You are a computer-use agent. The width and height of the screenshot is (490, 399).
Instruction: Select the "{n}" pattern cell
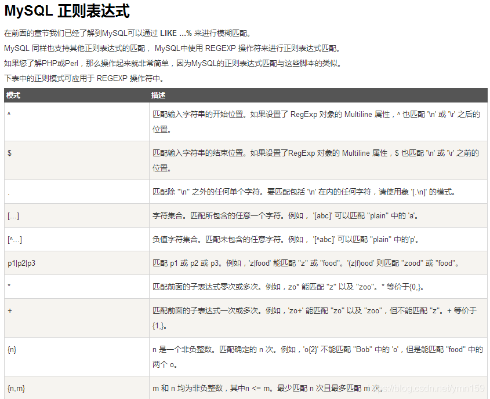pyautogui.click(x=77, y=357)
